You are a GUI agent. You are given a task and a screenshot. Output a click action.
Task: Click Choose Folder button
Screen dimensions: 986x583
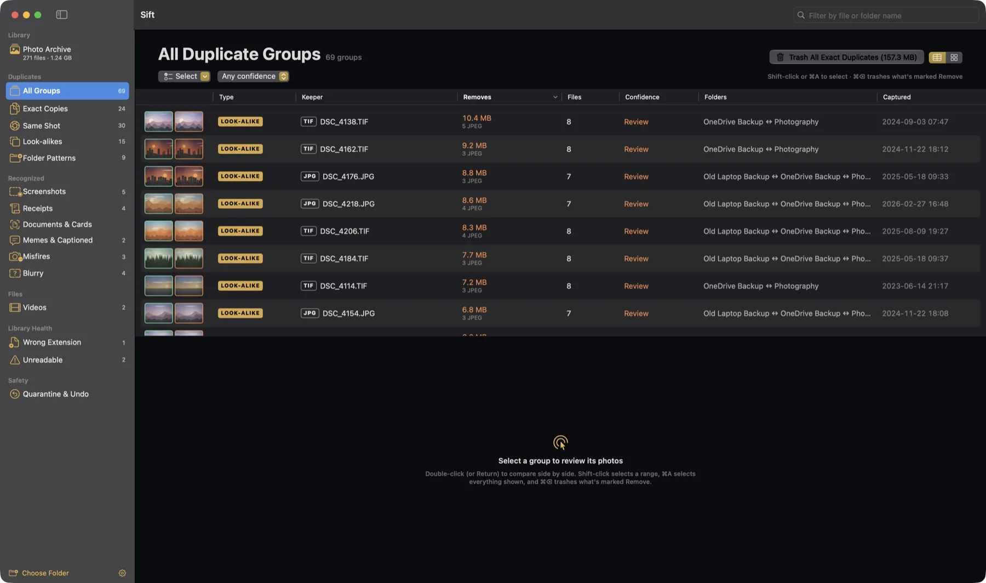point(39,573)
